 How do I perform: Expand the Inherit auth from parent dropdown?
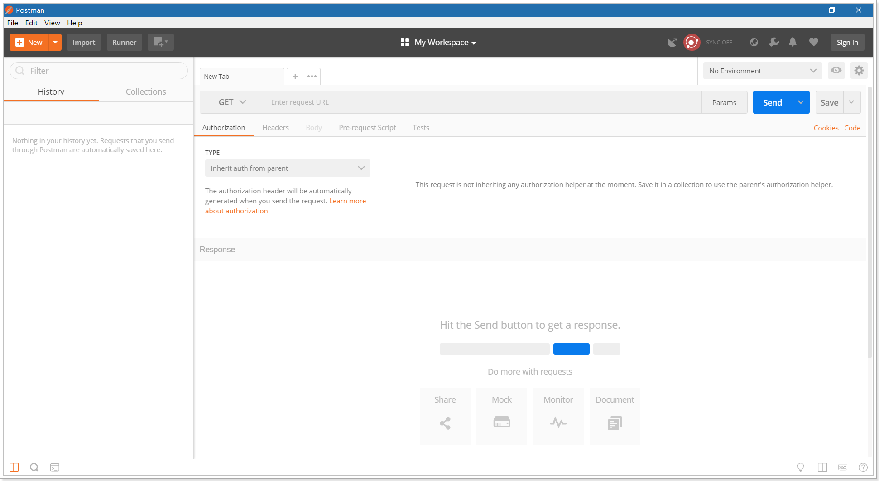click(x=288, y=168)
